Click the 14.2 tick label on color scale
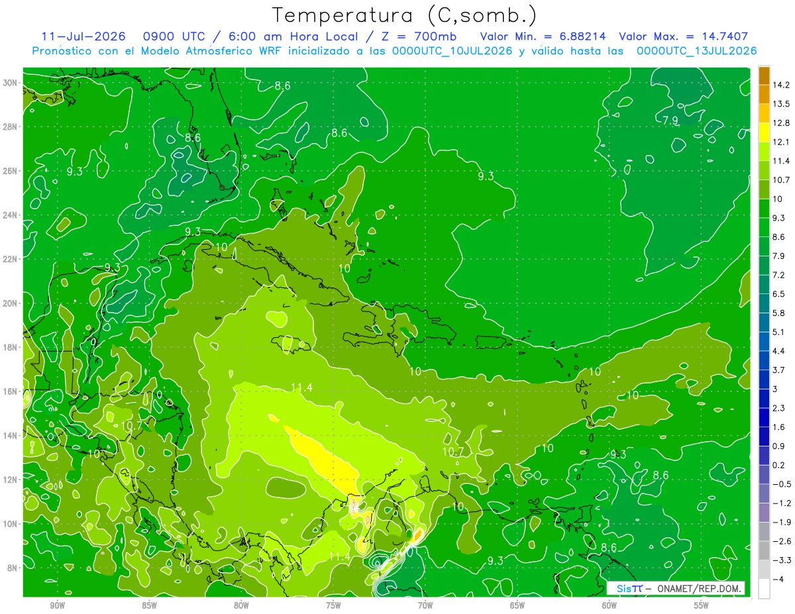Screen dimensions: 795x614 point(780,85)
